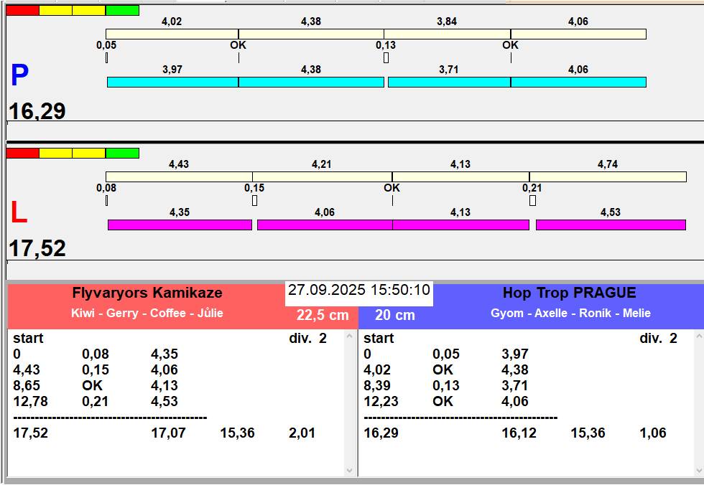Click the start label in Flyvaryors Kamikaze panel
Image resolution: width=704 pixels, height=485 pixels.
pyautogui.click(x=28, y=339)
